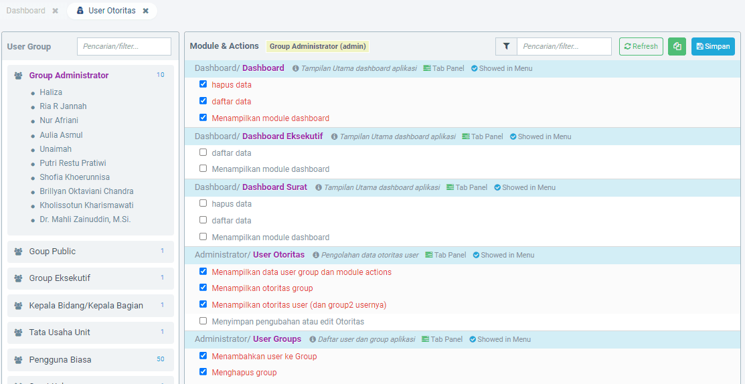Screen dimensions: 745x384
Task: Select user Aulia Asmul
Action: point(62,135)
